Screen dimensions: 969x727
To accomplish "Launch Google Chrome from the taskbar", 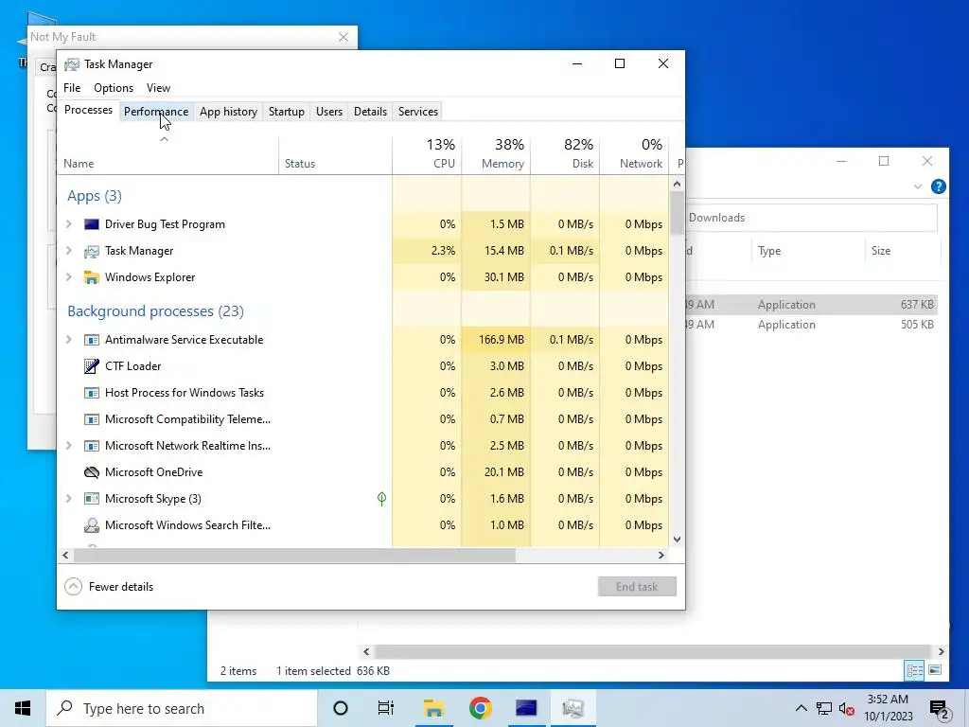I will 480,708.
